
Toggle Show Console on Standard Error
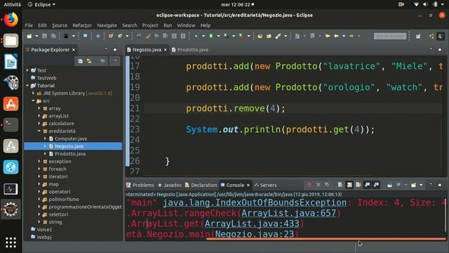[x=376, y=185]
